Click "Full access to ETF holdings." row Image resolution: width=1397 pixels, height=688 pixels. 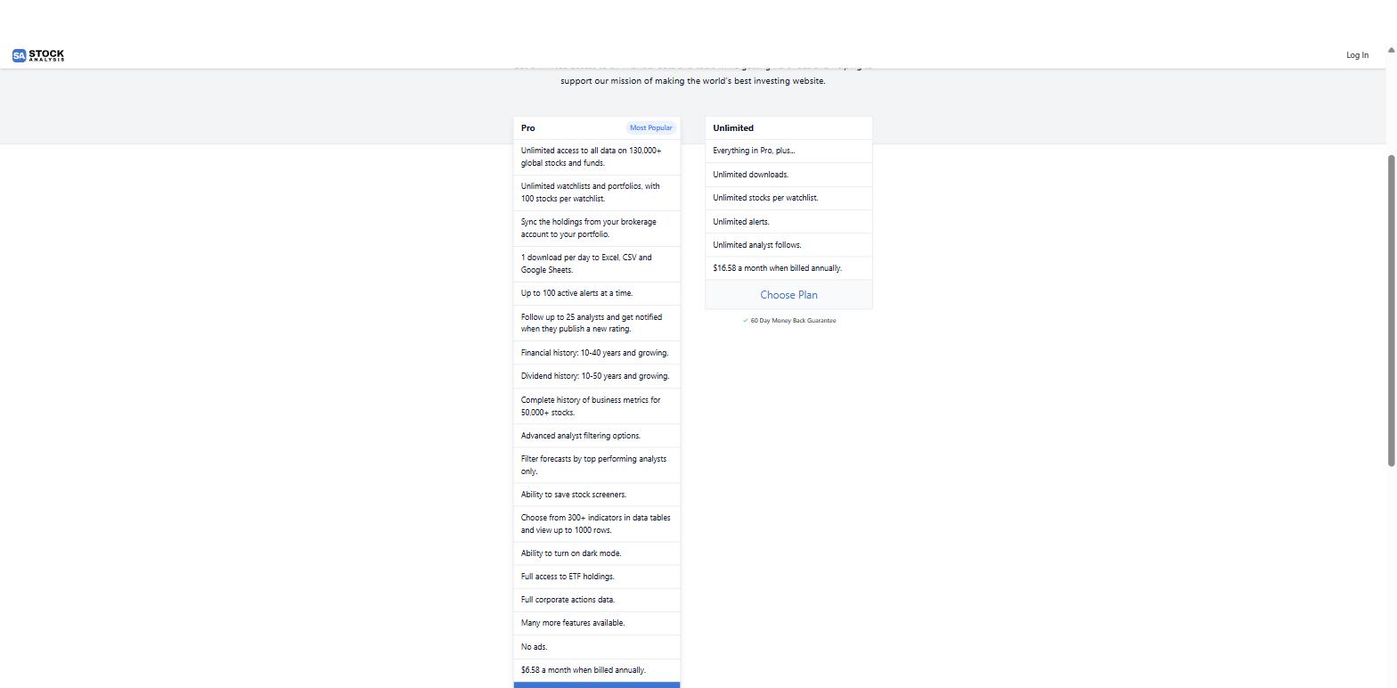coord(597,577)
